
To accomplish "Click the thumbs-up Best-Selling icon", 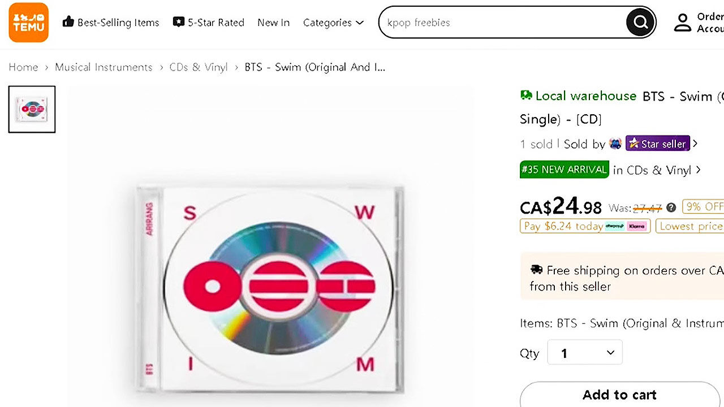I will click(68, 22).
